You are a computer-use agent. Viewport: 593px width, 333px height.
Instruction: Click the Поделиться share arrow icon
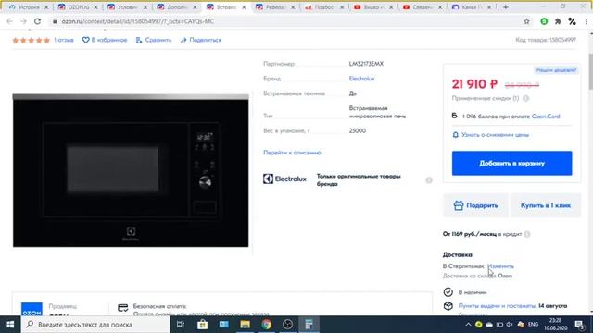[x=183, y=40]
